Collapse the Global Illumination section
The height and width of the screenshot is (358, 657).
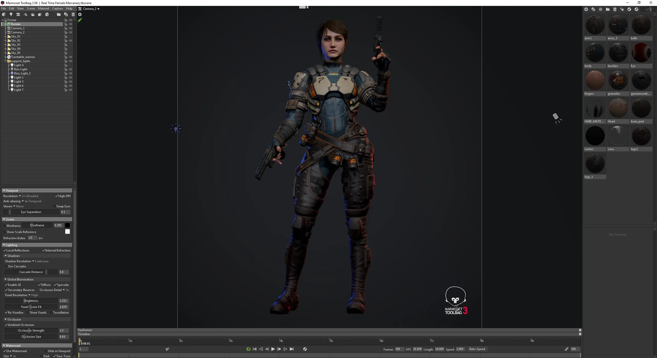5,279
